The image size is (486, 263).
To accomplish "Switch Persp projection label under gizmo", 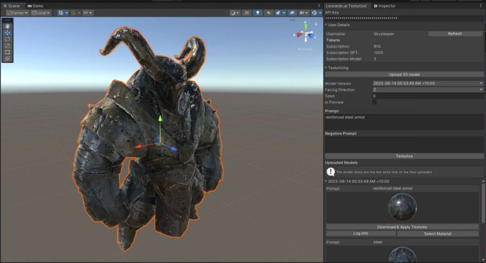I will (305, 49).
